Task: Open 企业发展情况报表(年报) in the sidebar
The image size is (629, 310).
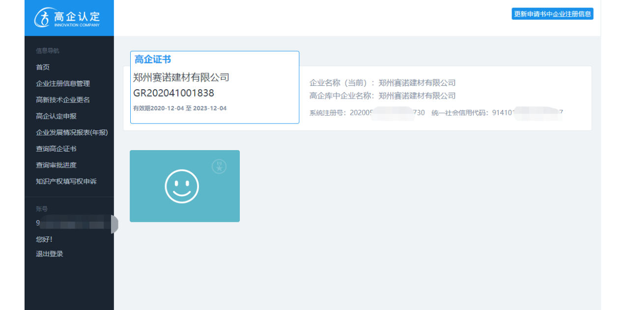Action: (72, 132)
